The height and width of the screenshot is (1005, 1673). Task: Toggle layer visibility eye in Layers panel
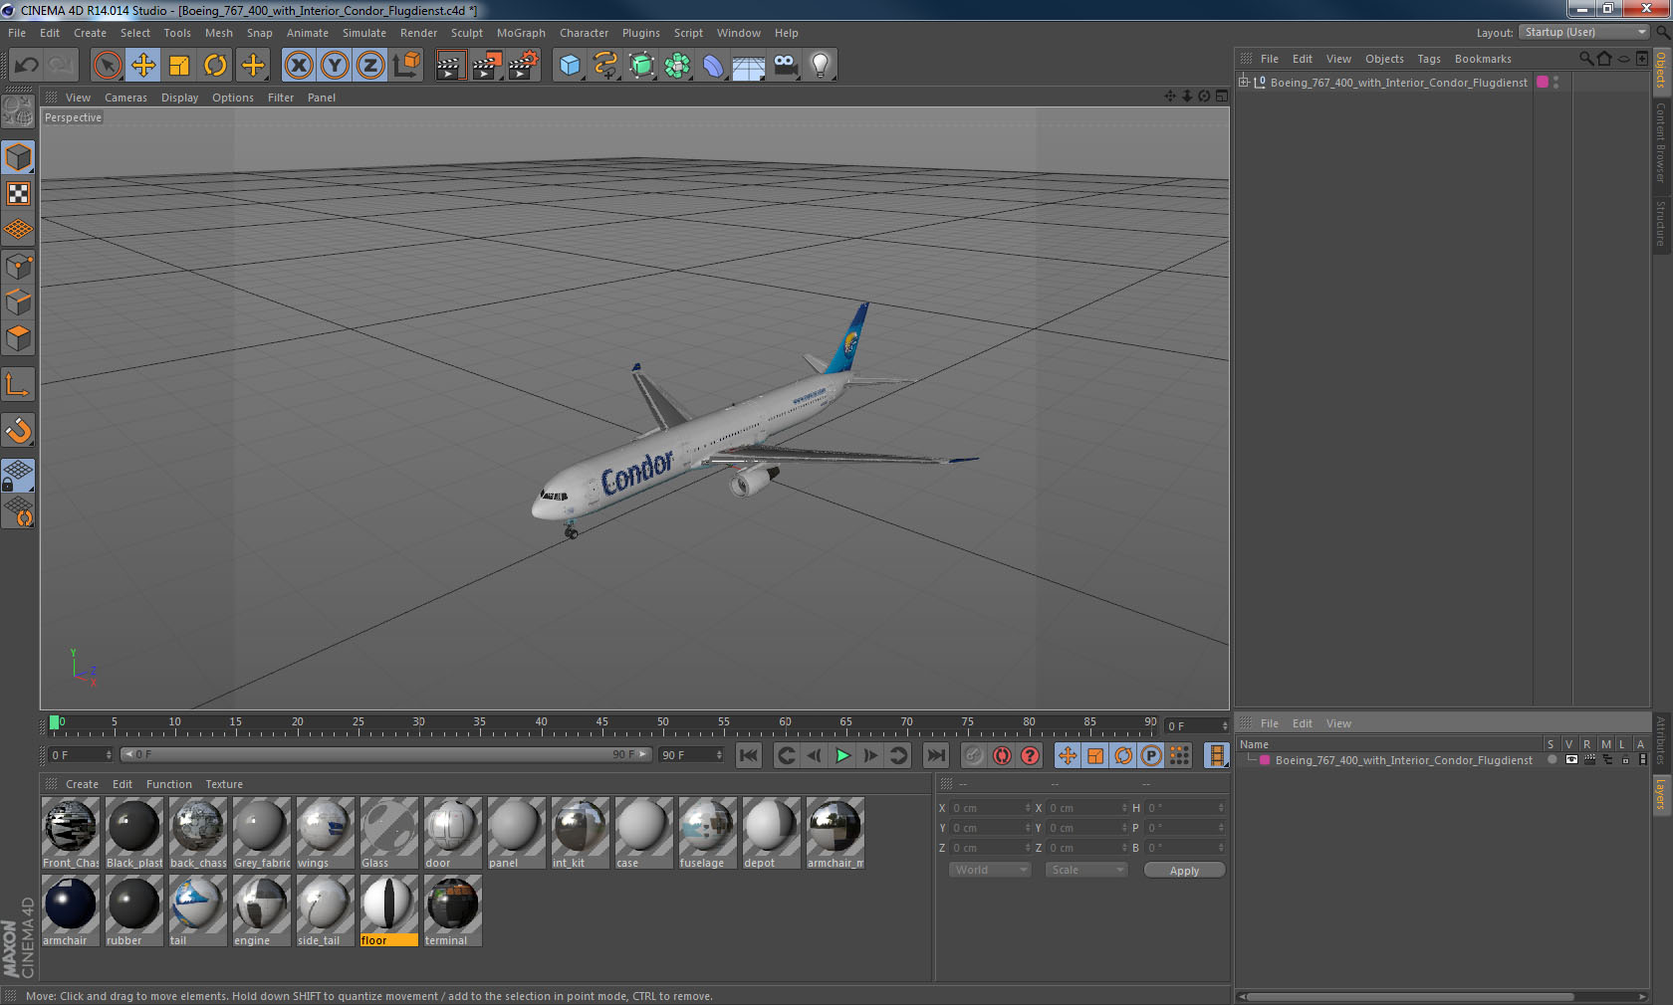pyautogui.click(x=1570, y=760)
